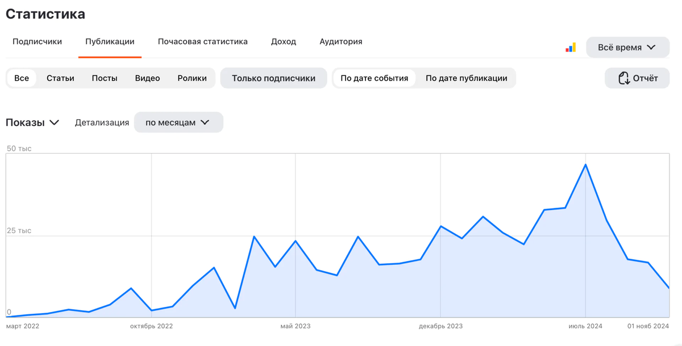Filter content by Статьи
Viewport: 682px width, 346px height.
point(60,78)
